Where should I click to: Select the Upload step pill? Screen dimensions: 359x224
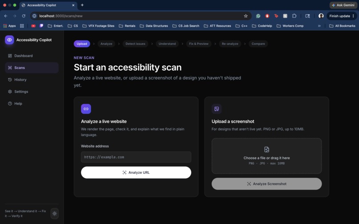(82, 44)
